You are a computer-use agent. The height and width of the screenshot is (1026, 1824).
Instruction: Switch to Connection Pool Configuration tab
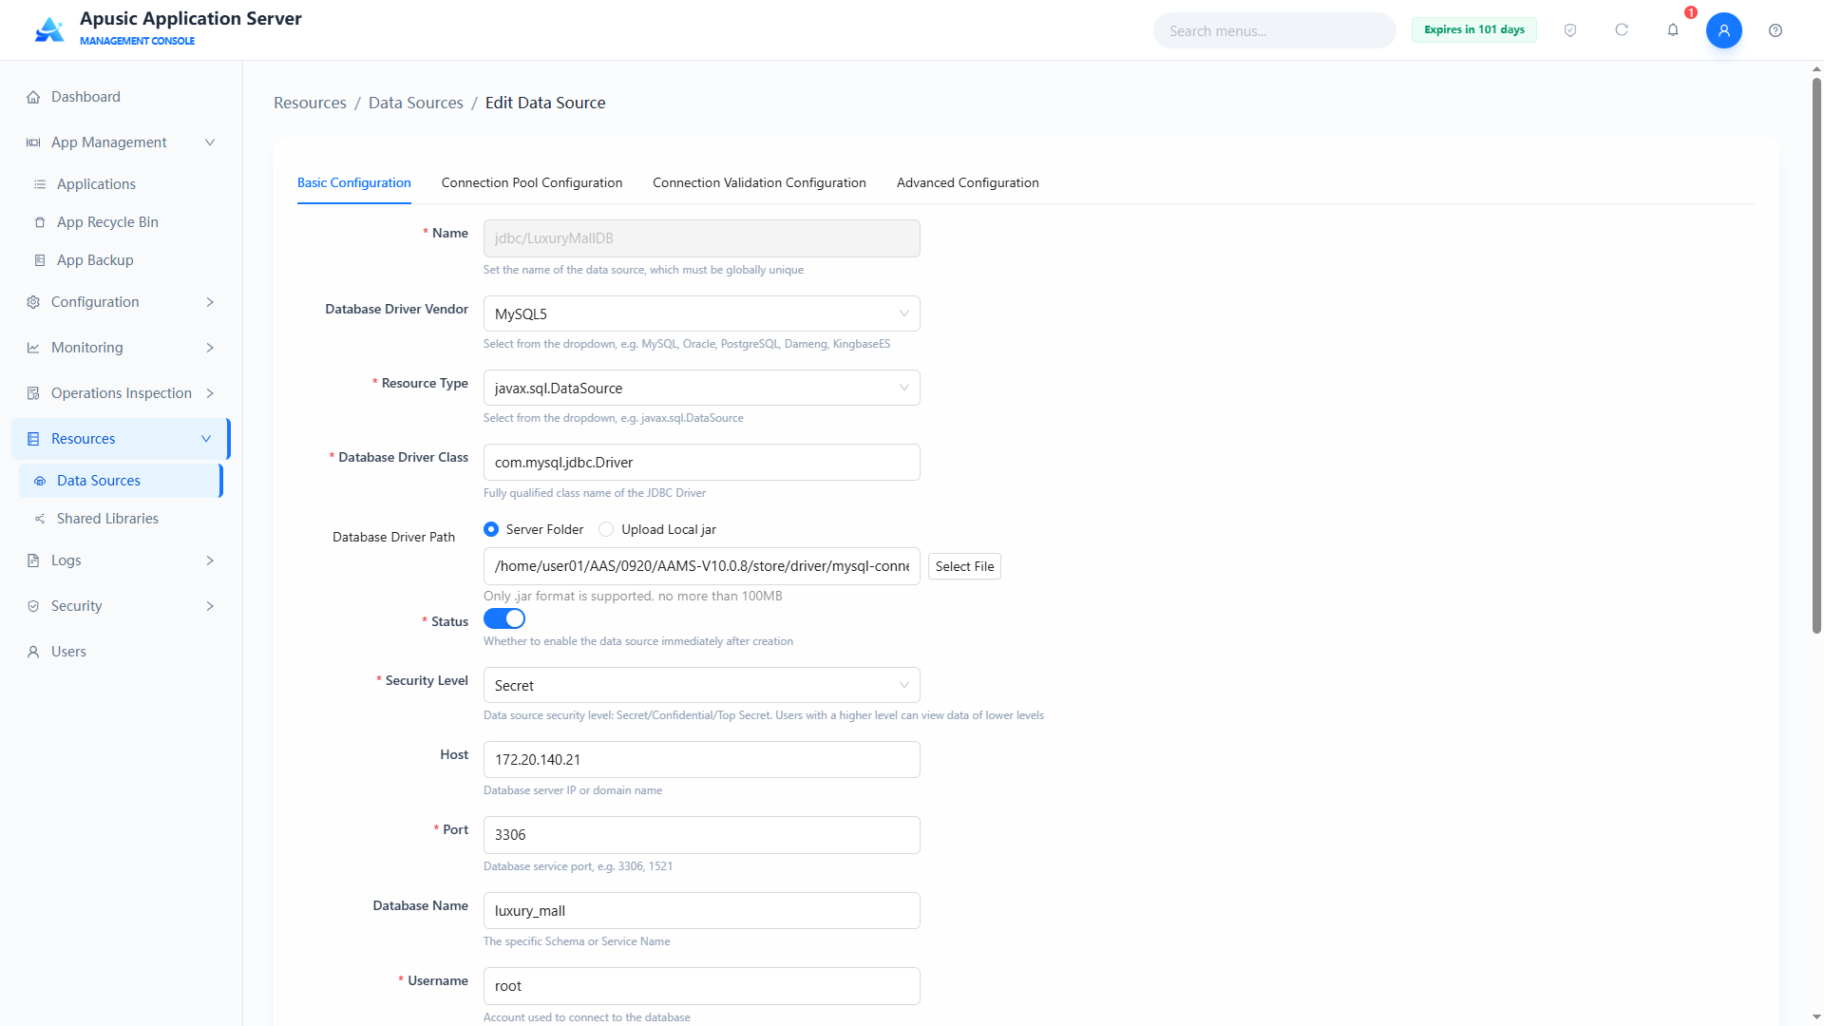(x=532, y=182)
